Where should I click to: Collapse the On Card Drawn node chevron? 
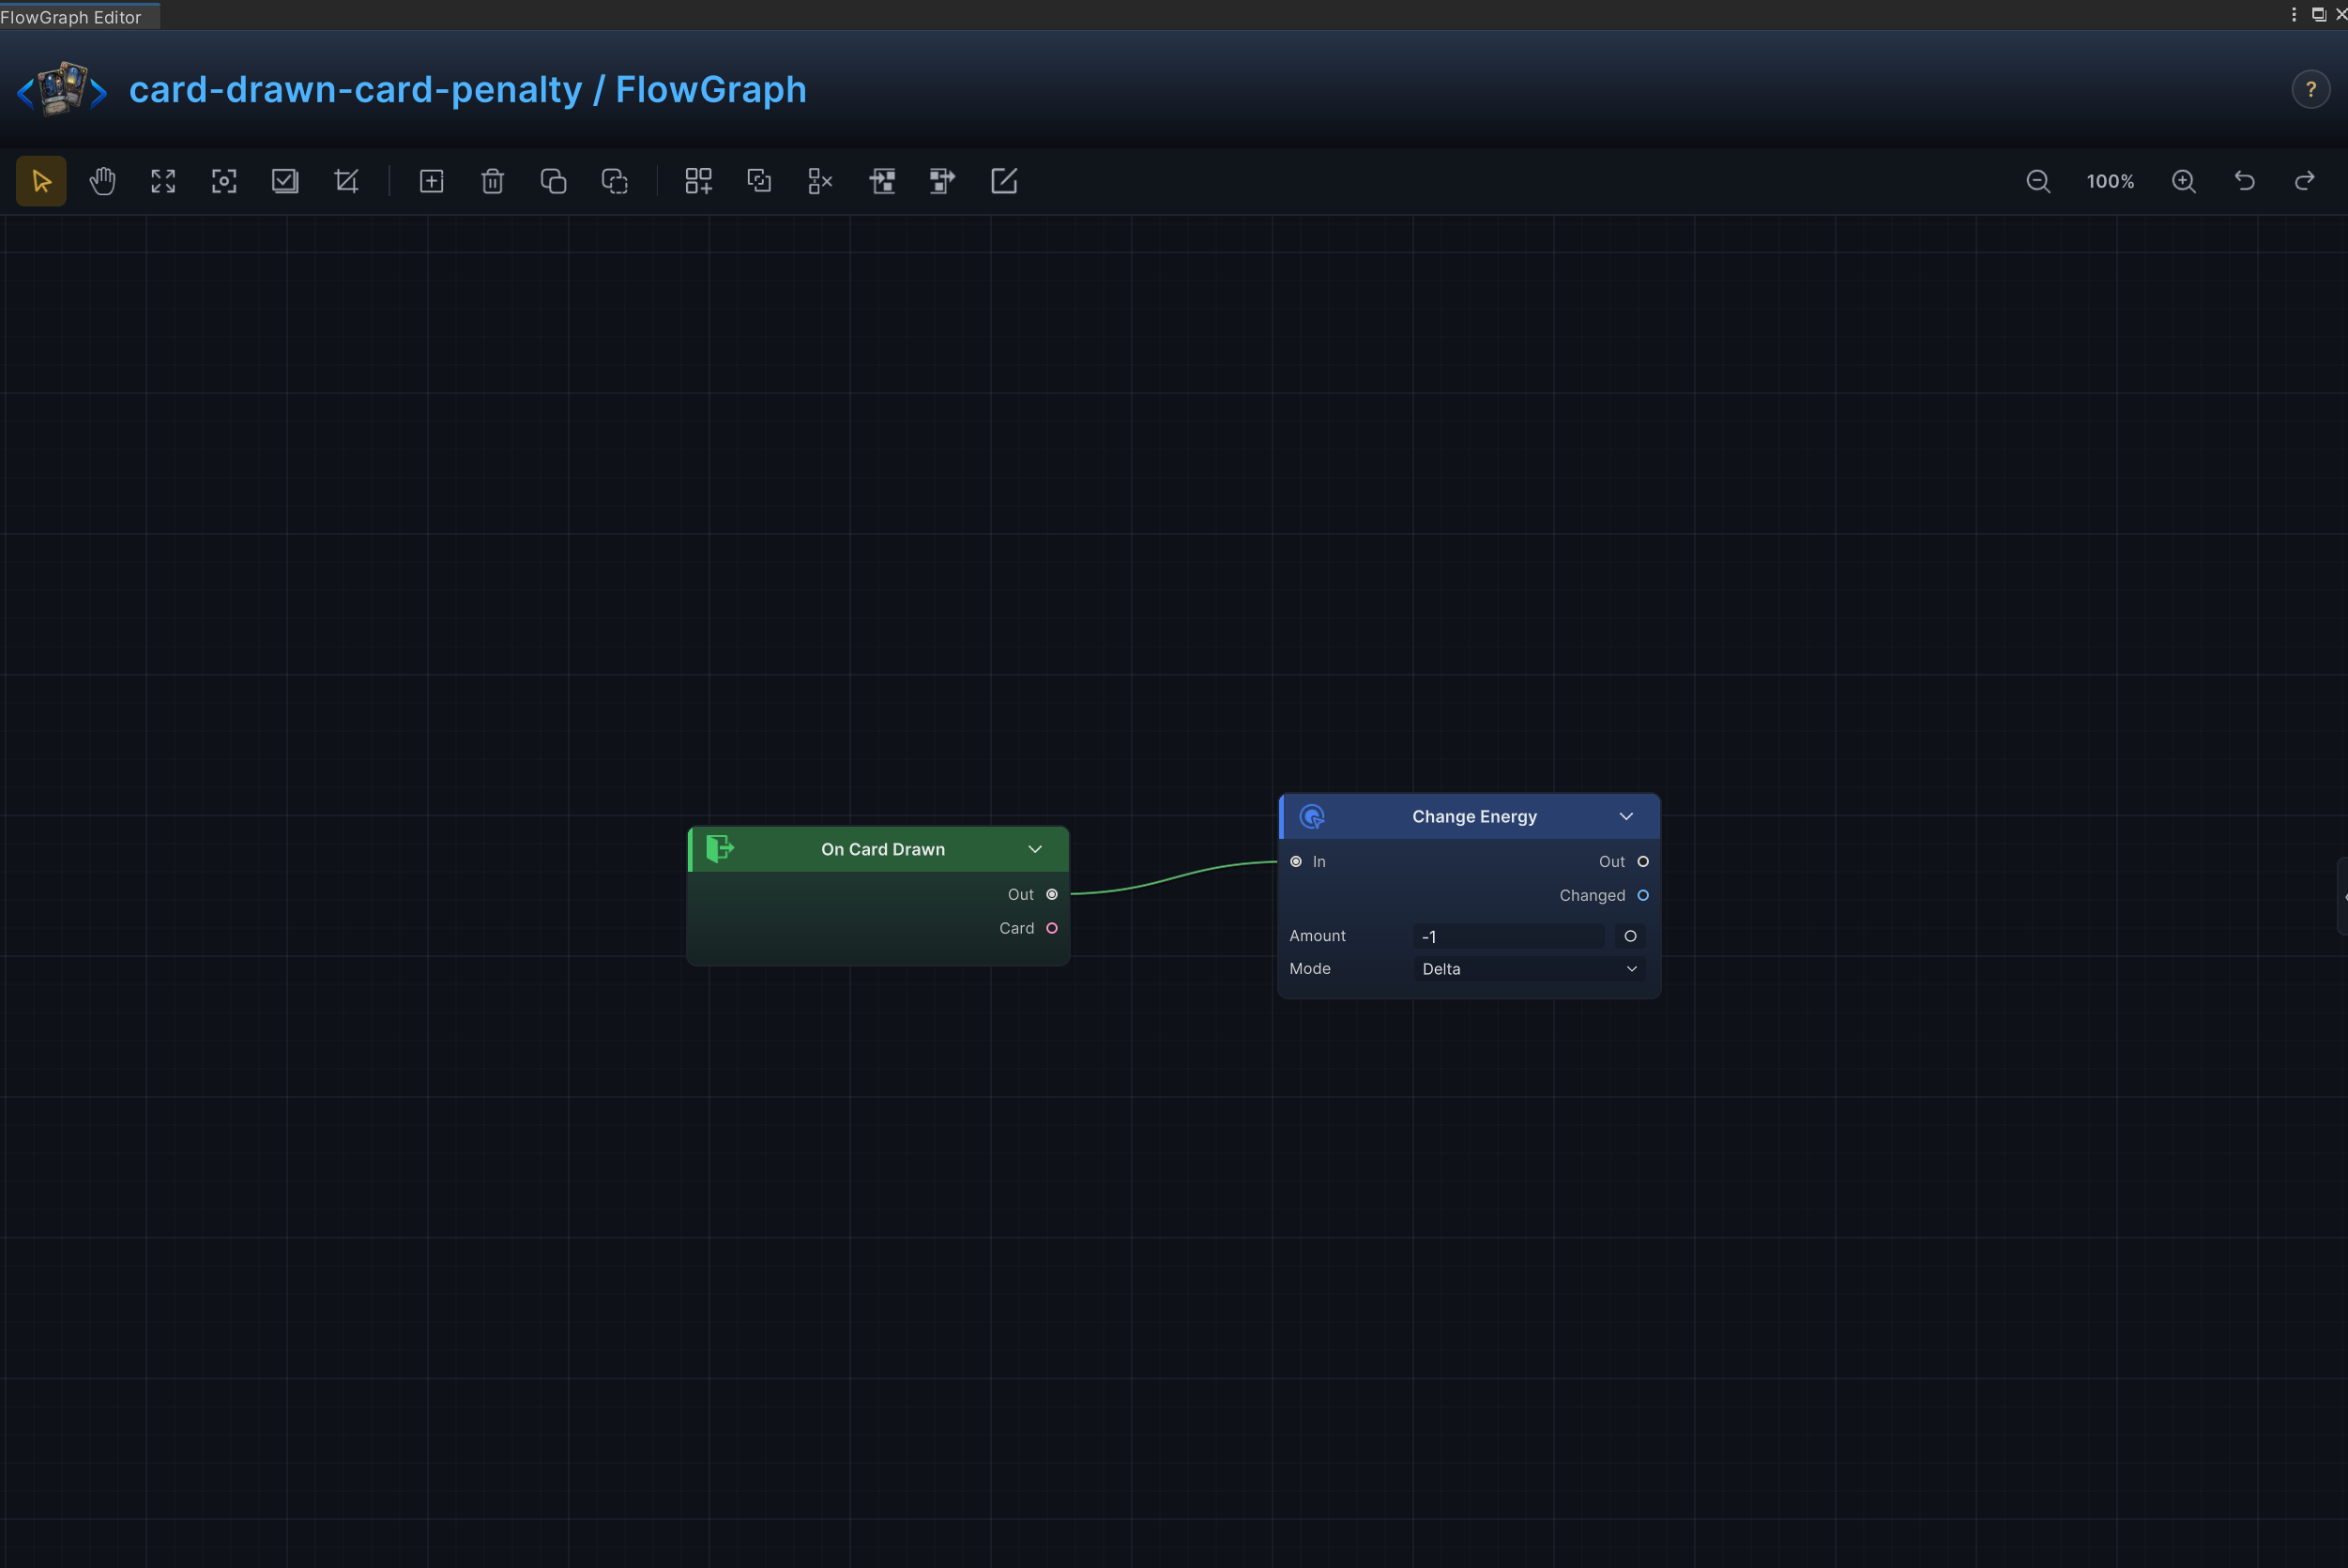[1035, 849]
